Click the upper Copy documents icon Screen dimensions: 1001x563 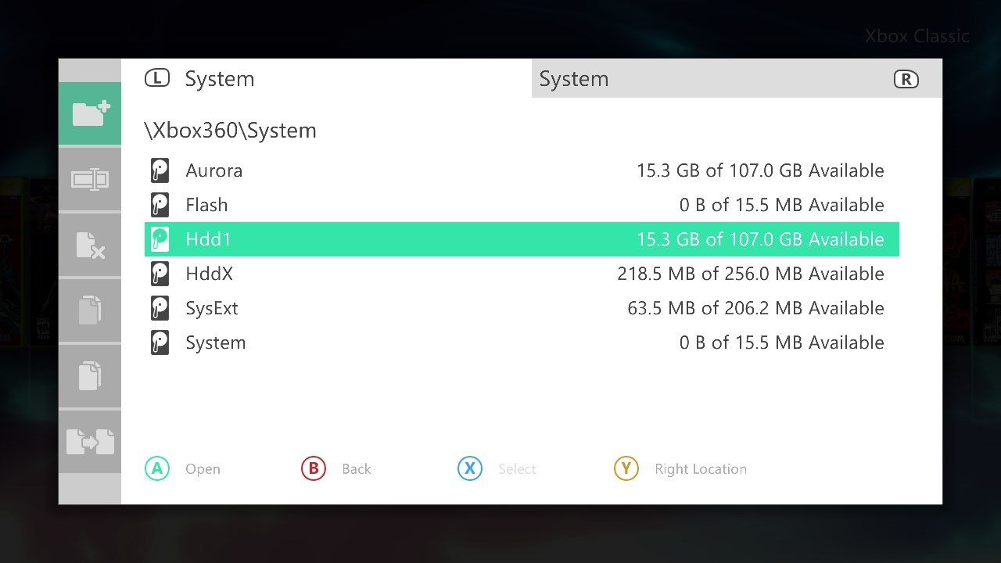[x=90, y=310]
